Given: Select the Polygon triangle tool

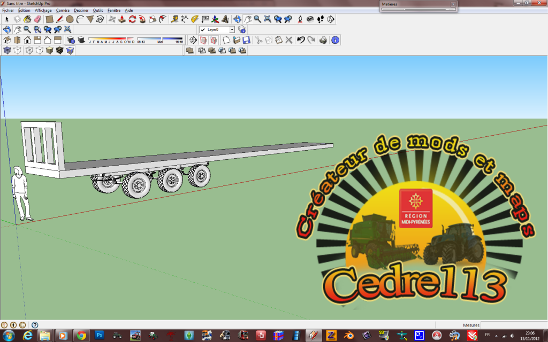Looking at the screenshot, I should 90,19.
